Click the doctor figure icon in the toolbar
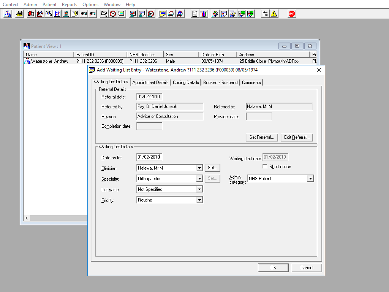The width and height of the screenshot is (389, 292). click(8, 14)
